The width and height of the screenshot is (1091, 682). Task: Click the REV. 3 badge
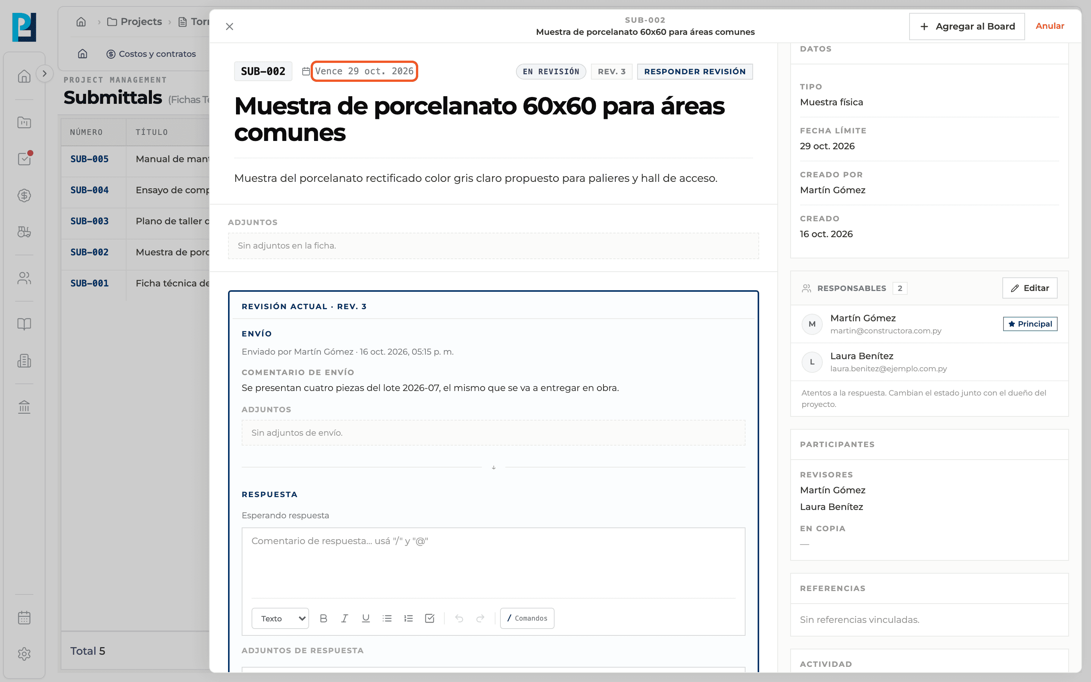pyautogui.click(x=612, y=72)
